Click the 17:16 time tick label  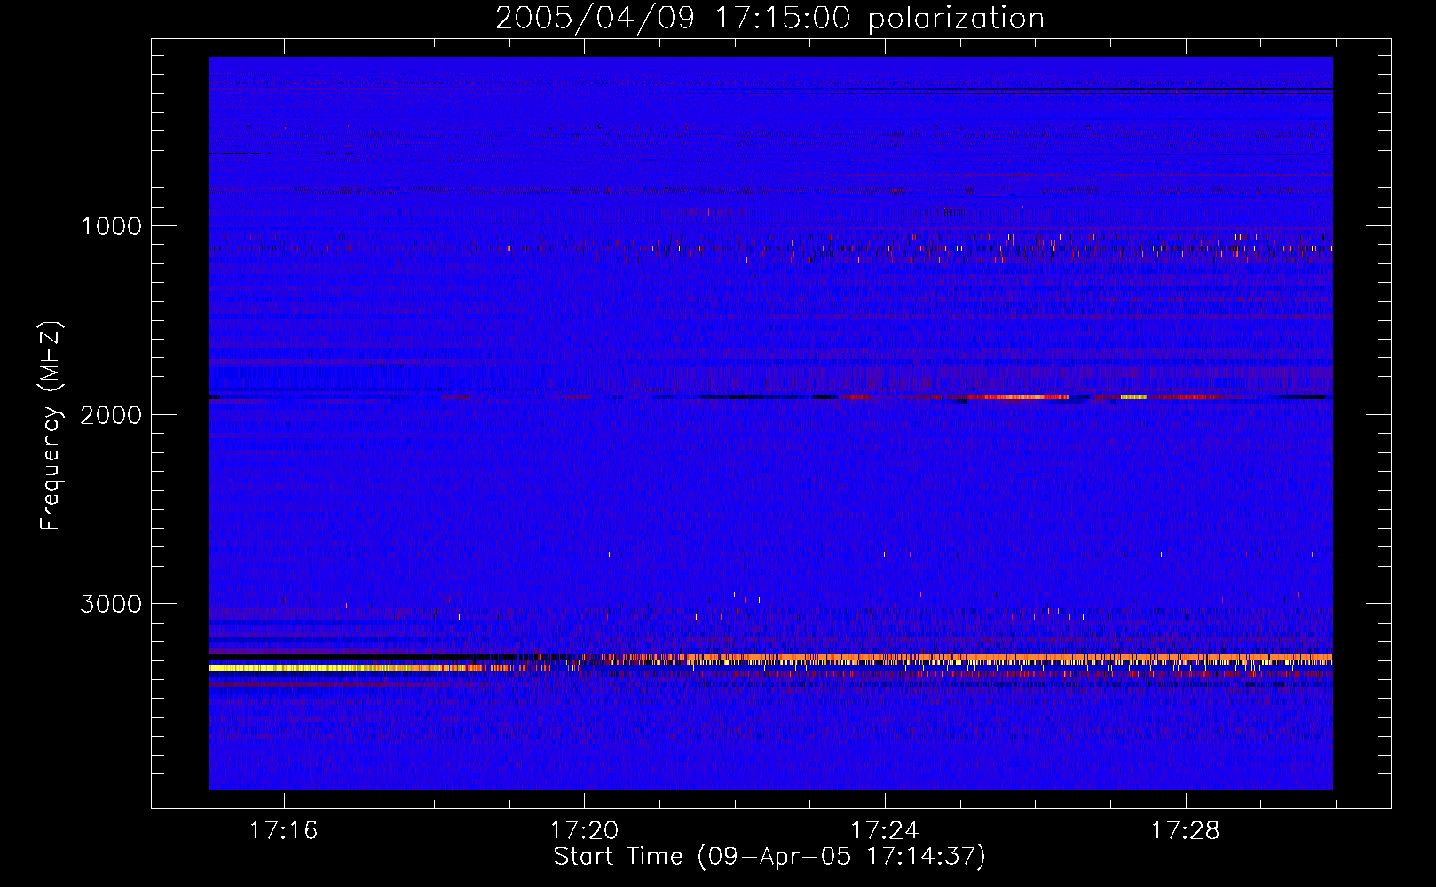(283, 831)
